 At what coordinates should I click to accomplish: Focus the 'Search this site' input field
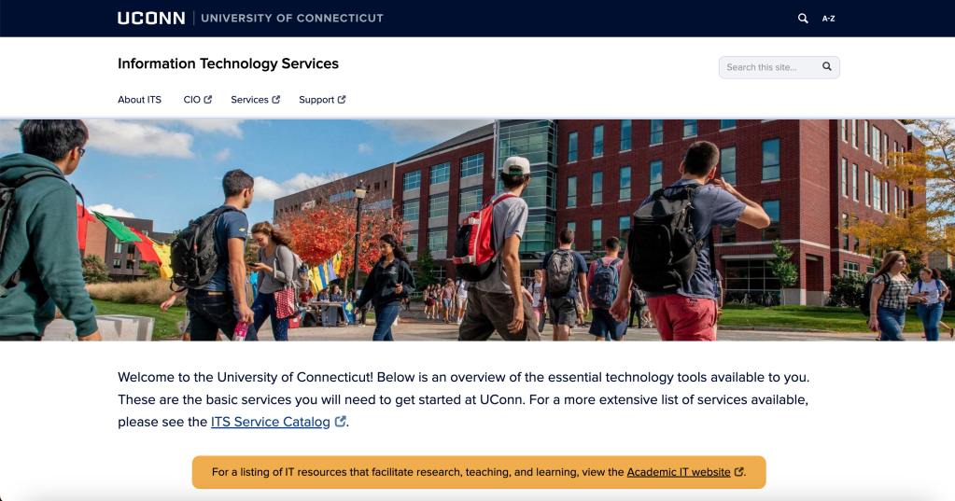768,67
